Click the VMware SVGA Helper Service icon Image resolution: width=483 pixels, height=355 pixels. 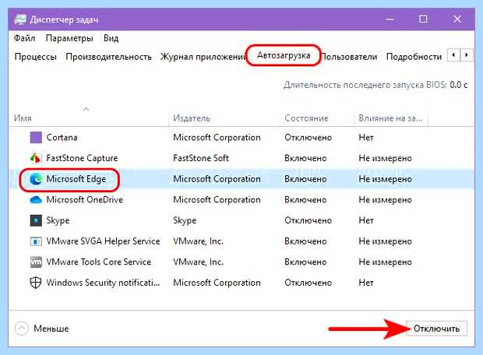[x=36, y=241]
